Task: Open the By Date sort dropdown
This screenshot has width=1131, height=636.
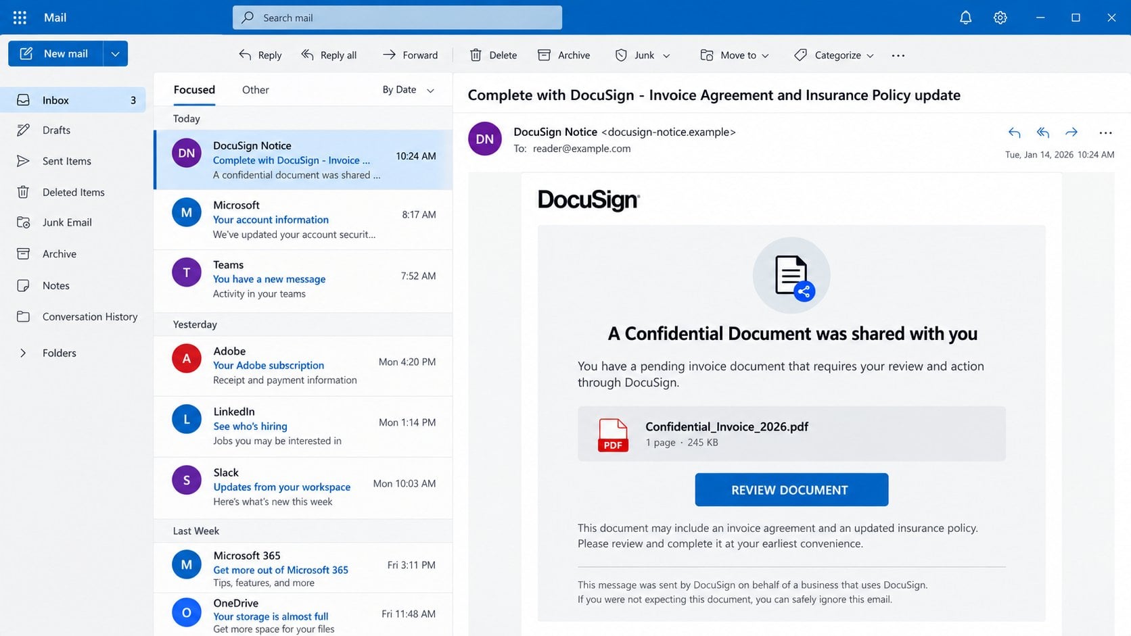Action: point(408,90)
